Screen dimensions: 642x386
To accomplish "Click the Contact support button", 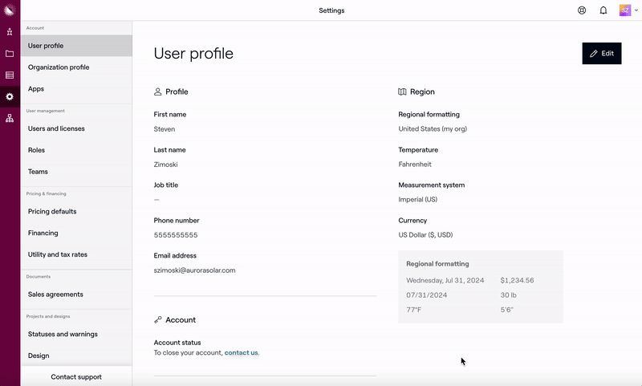I will click(76, 377).
